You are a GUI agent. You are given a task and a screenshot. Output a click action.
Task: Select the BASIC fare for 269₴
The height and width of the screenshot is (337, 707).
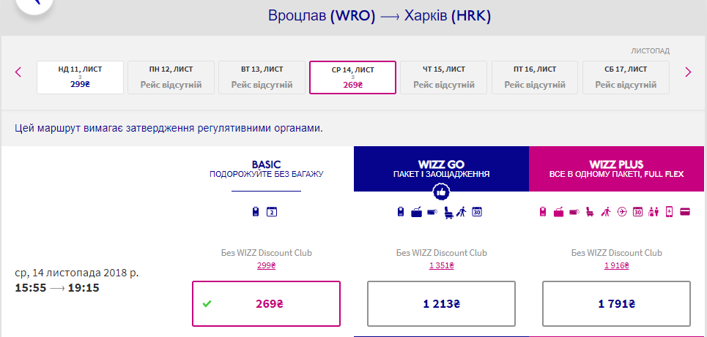266,303
